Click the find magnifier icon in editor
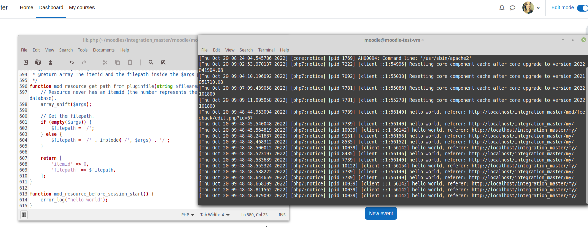This screenshot has width=588, height=227. [x=151, y=62]
